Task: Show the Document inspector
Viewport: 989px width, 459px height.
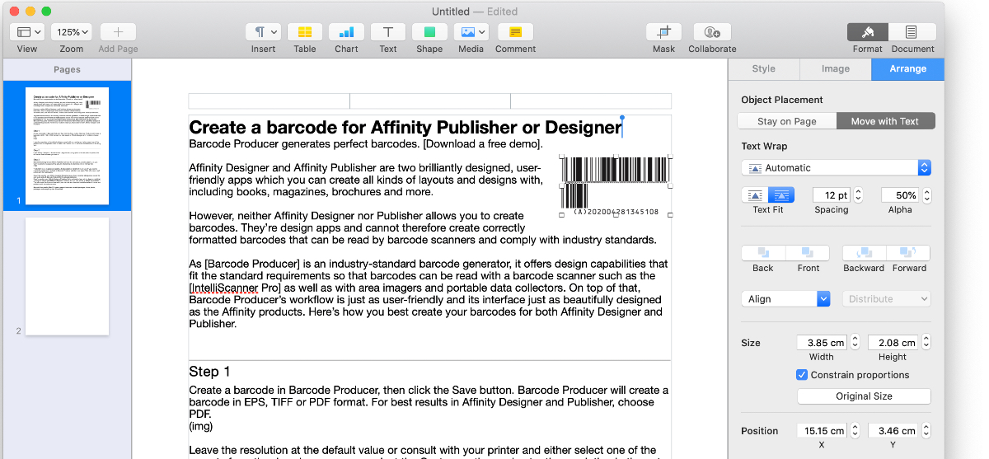Action: pyautogui.click(x=912, y=32)
